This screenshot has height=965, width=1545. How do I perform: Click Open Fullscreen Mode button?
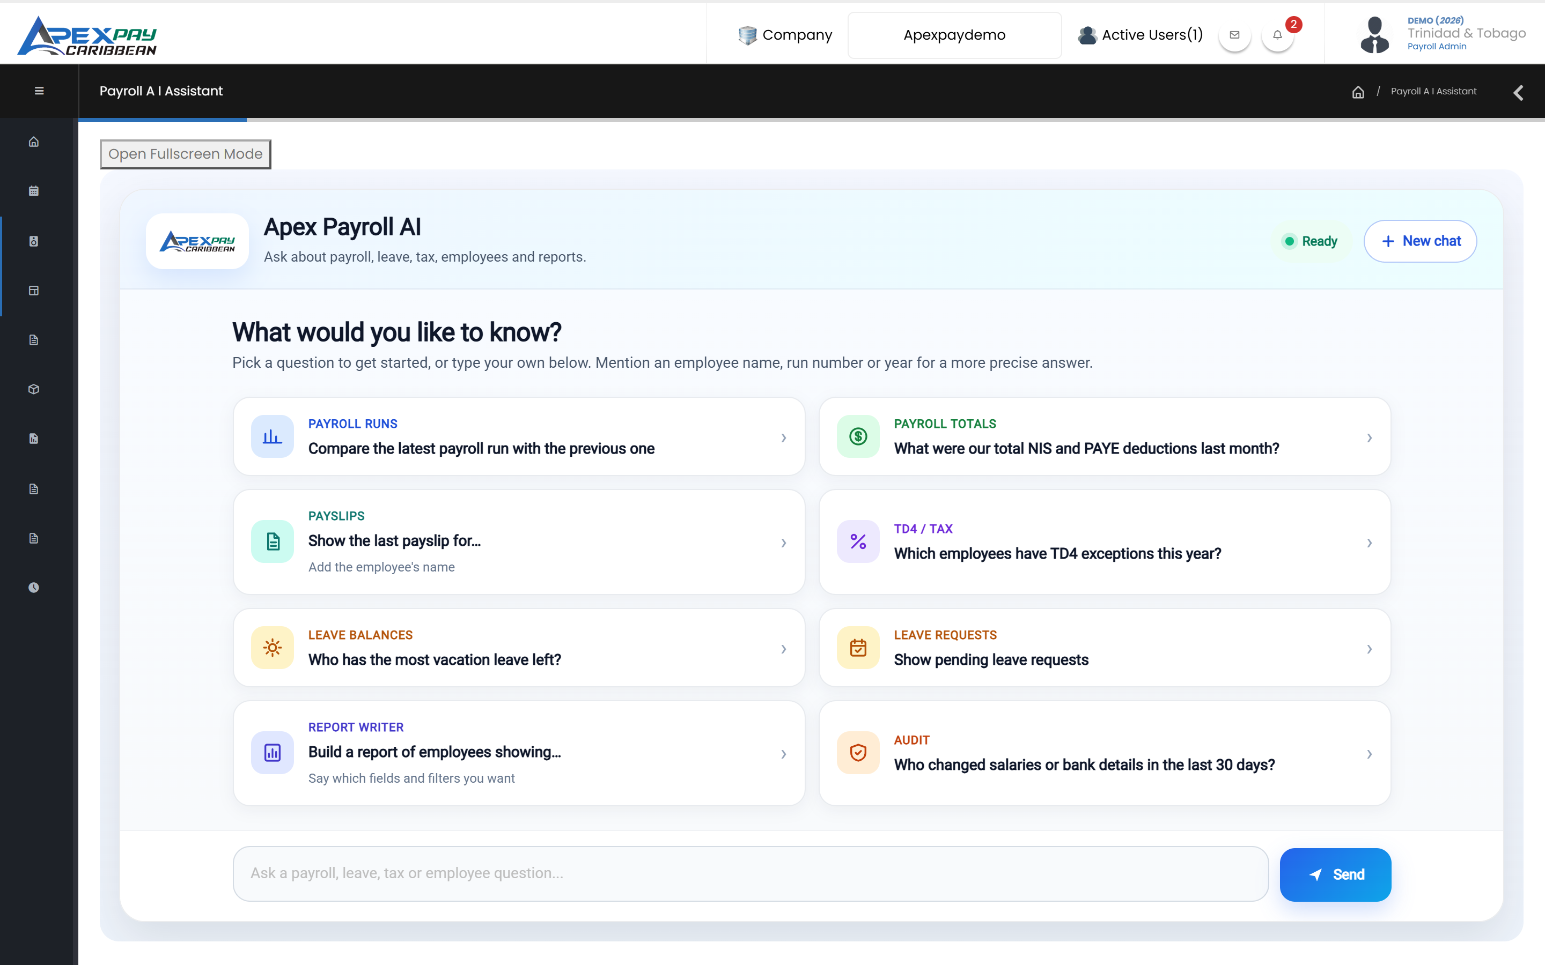tap(185, 154)
